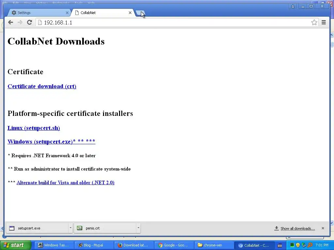Open the Windows Start menu
This screenshot has width=334, height=250.
[x=15, y=245]
